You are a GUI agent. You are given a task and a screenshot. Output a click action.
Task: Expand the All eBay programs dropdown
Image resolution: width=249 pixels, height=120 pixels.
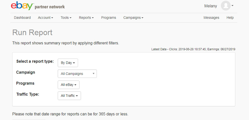coord(69,85)
